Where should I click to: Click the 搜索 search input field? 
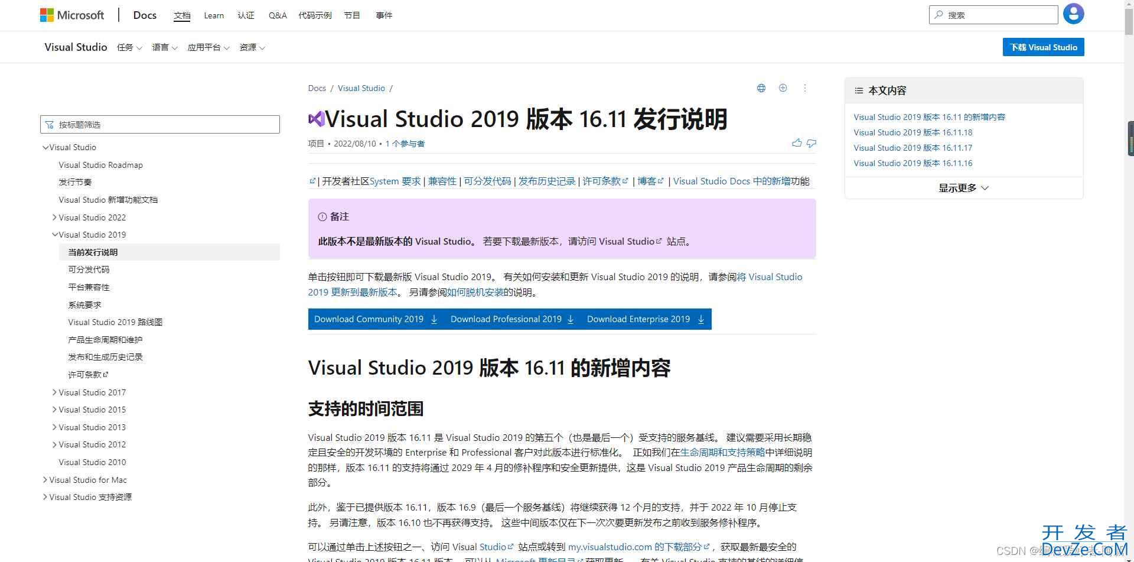[993, 15]
